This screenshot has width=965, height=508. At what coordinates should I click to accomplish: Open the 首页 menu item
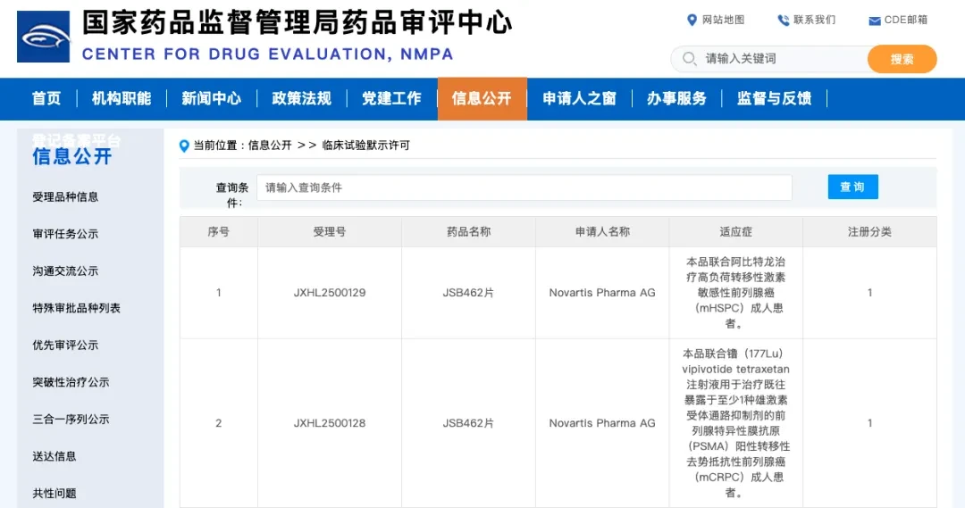(x=46, y=98)
